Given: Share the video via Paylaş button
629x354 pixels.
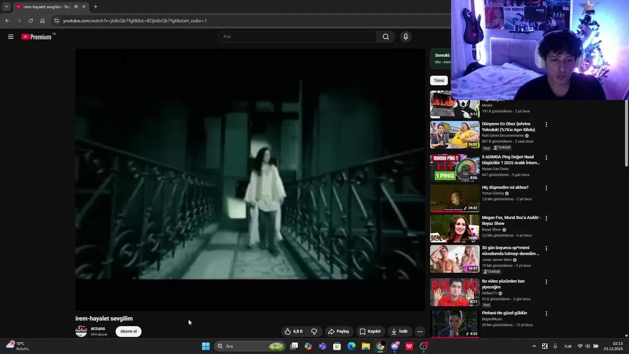Looking at the screenshot, I should point(339,331).
